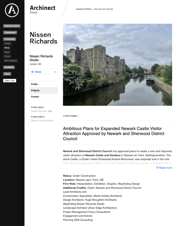Click the Archinect circular logo icon
This screenshot has width=187, height=226.
coord(12,10)
